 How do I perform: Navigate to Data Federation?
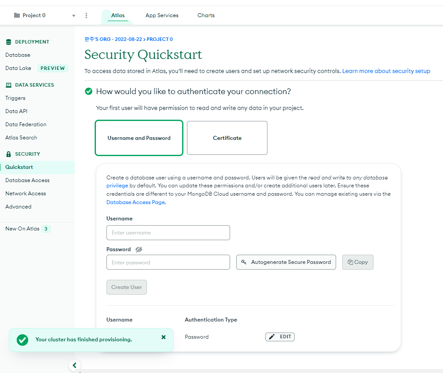click(x=26, y=124)
